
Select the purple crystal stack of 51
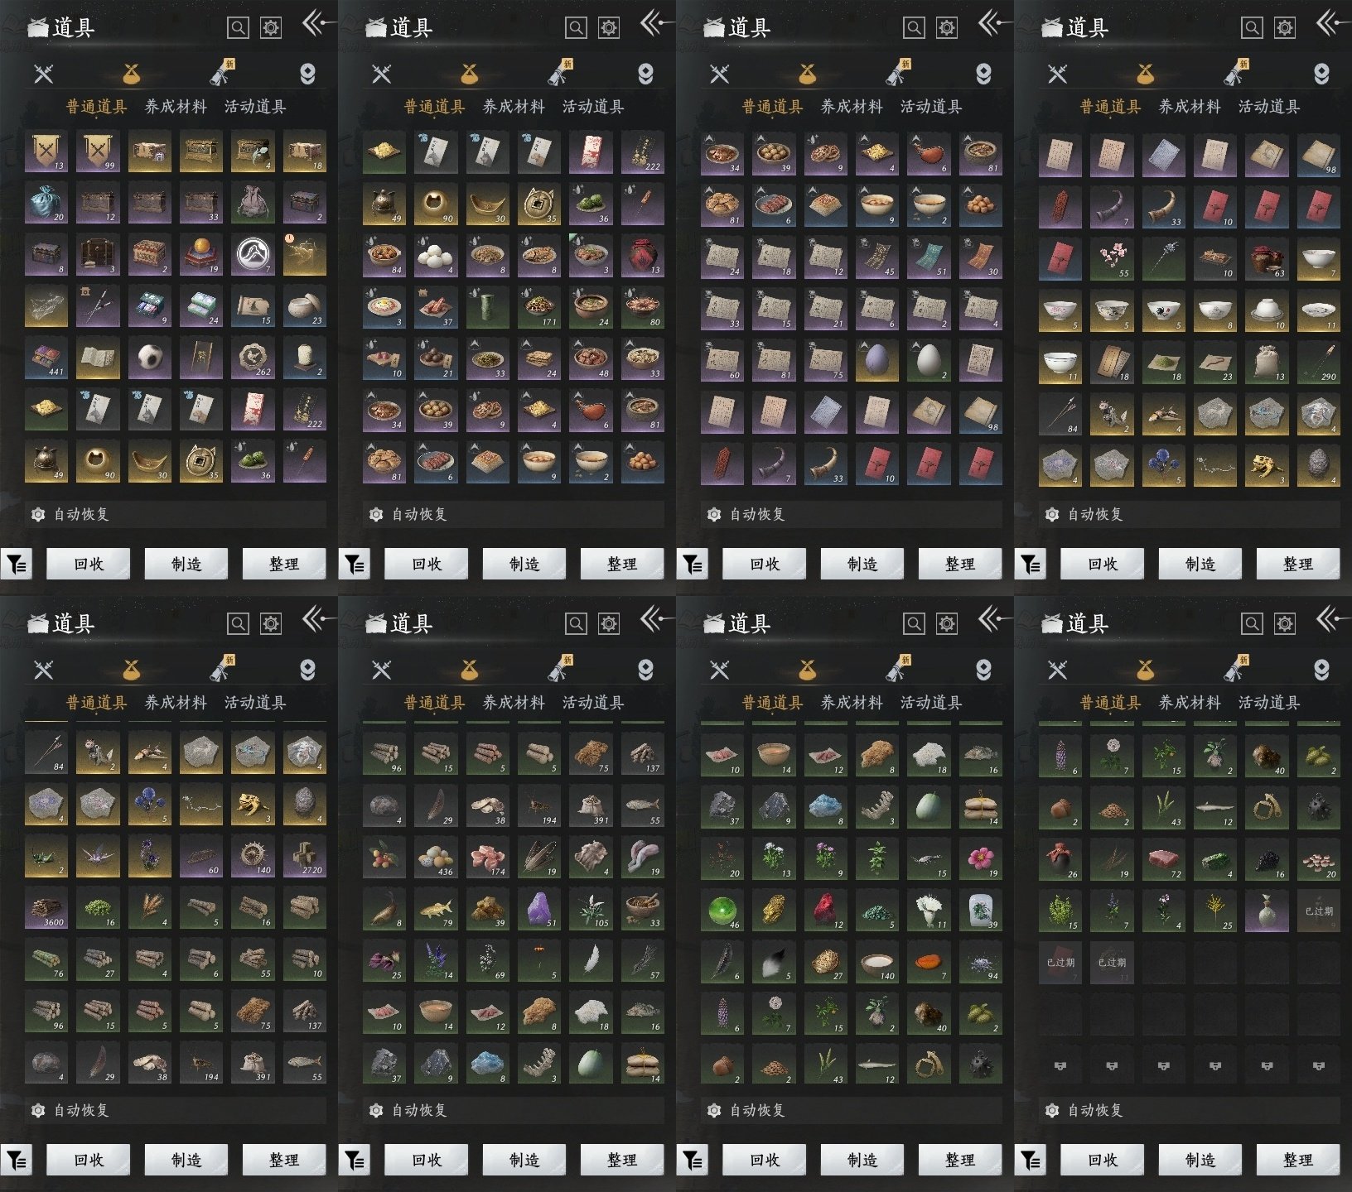(540, 910)
